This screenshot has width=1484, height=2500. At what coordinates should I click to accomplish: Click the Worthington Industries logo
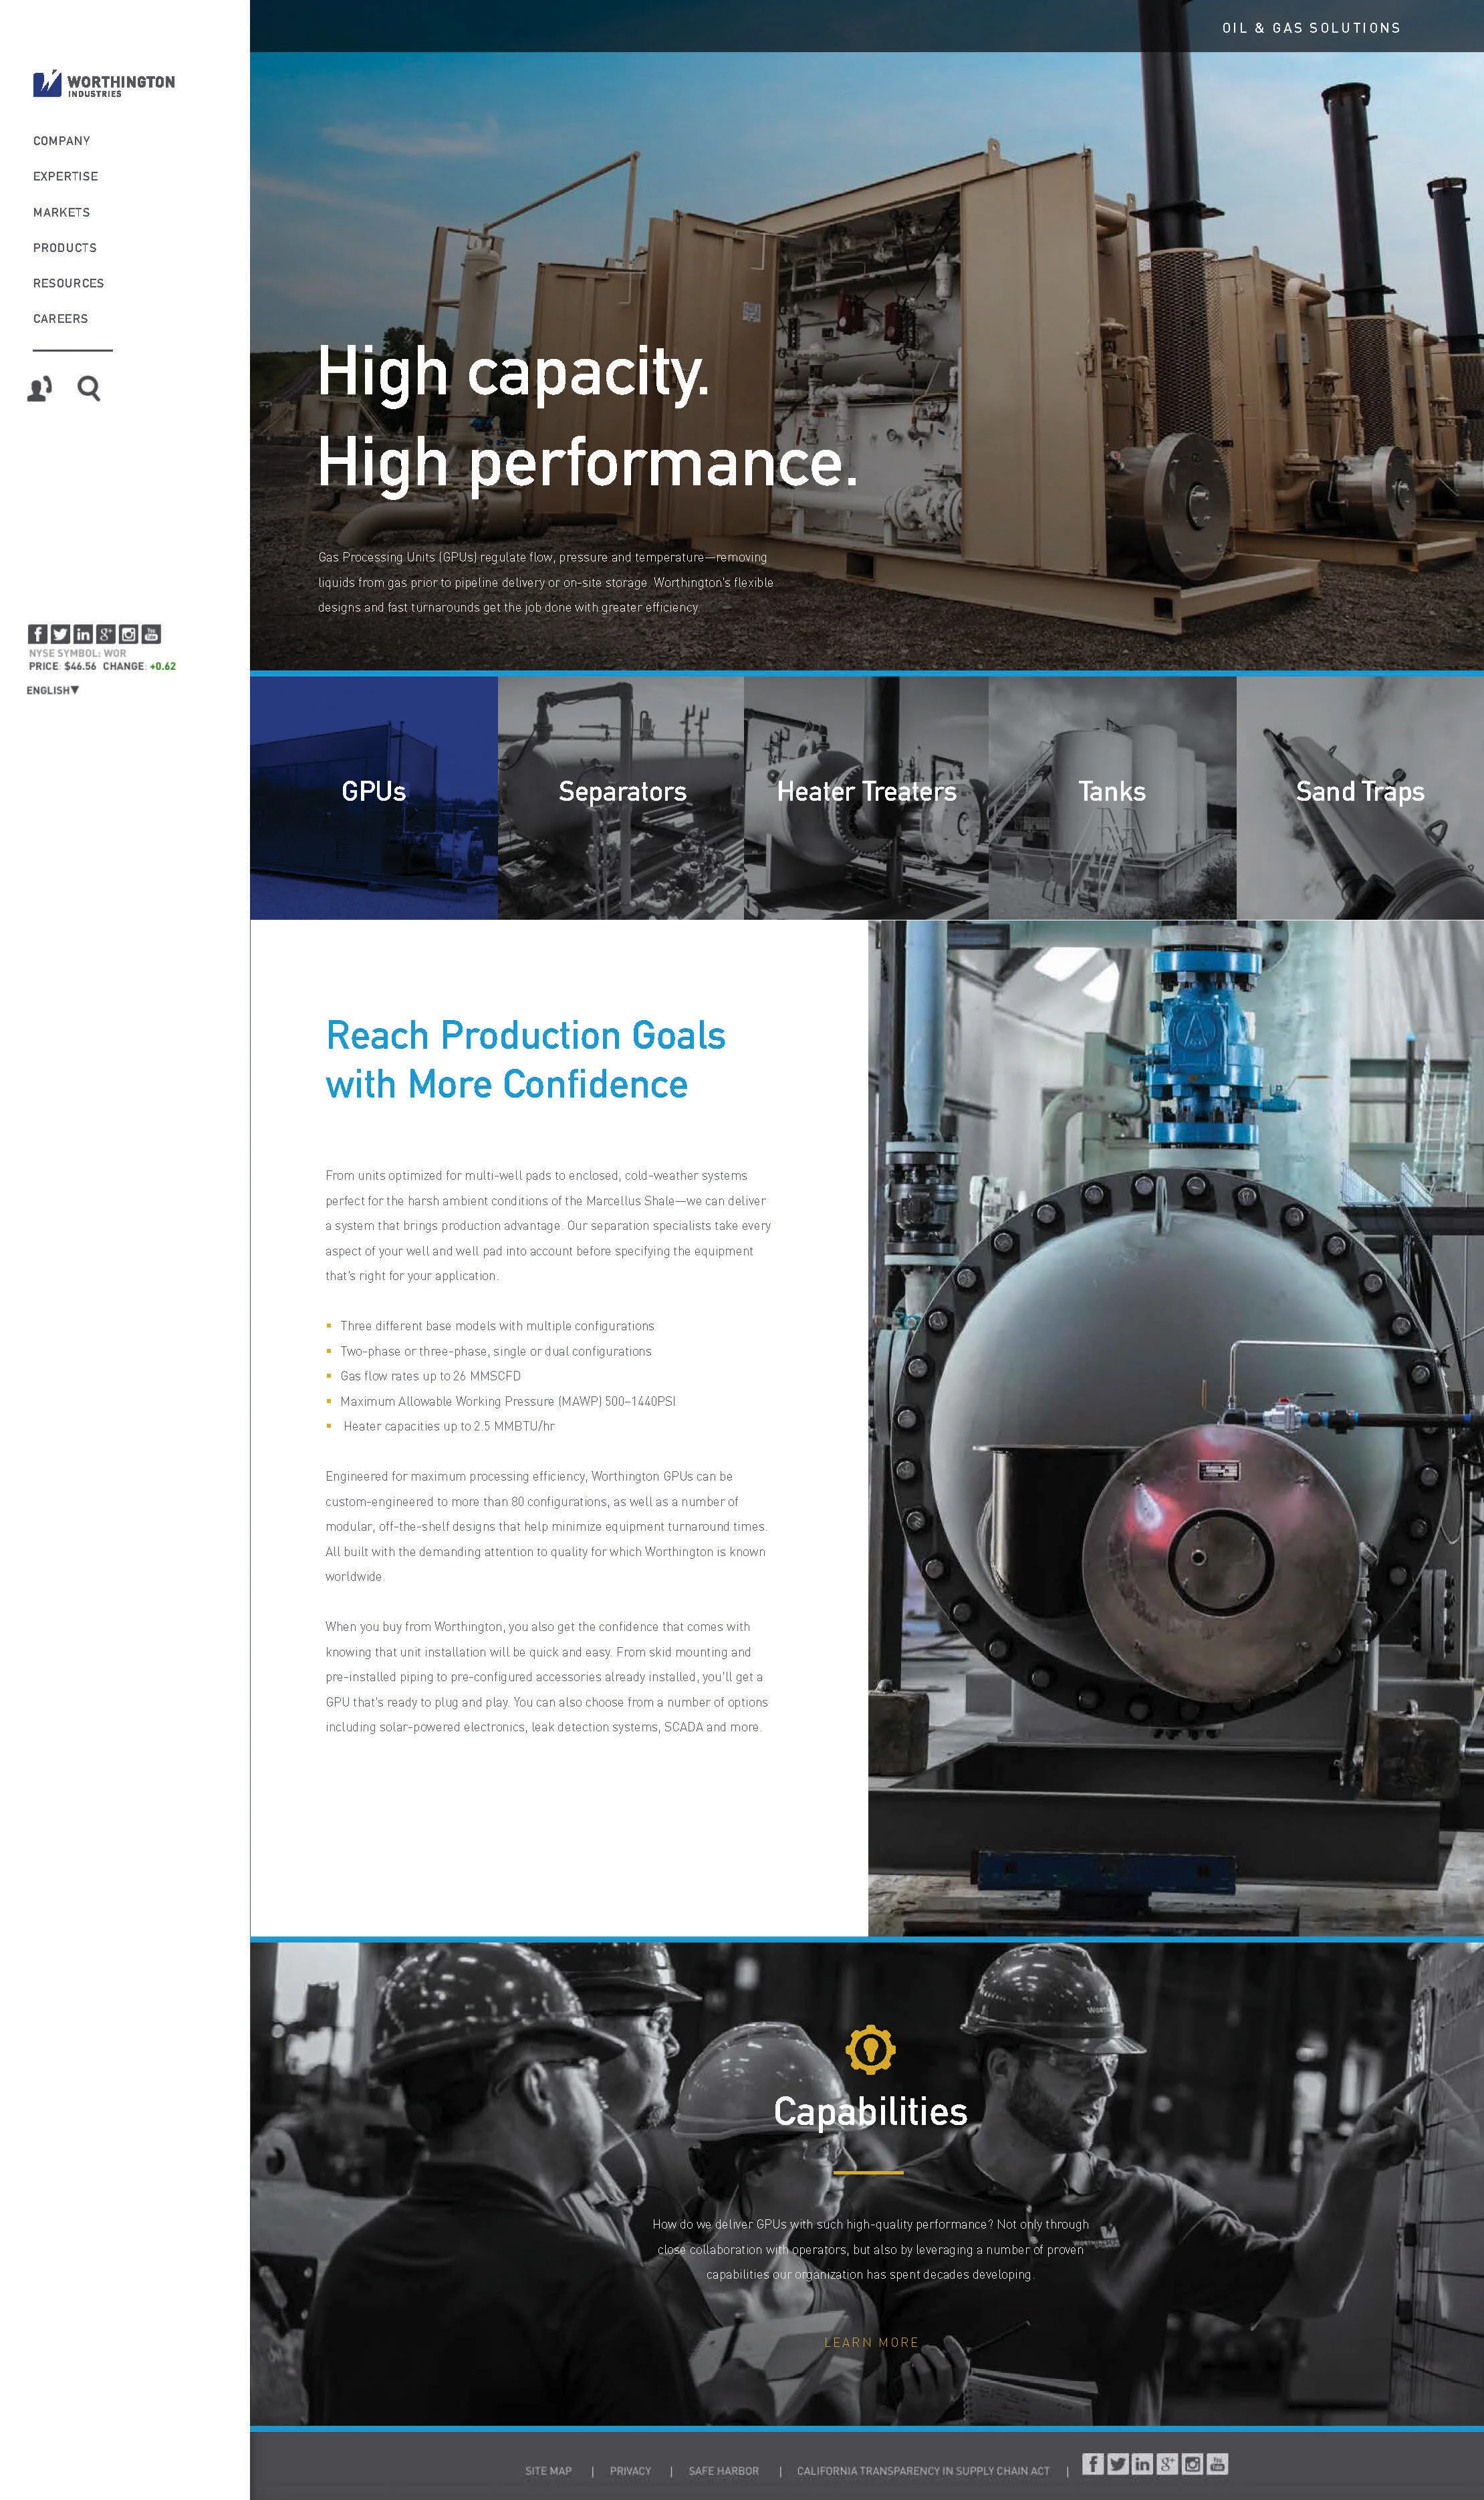pos(104,84)
